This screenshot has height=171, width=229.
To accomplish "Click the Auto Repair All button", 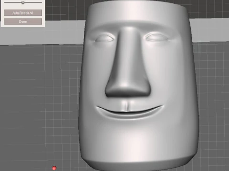I will tap(23, 13).
